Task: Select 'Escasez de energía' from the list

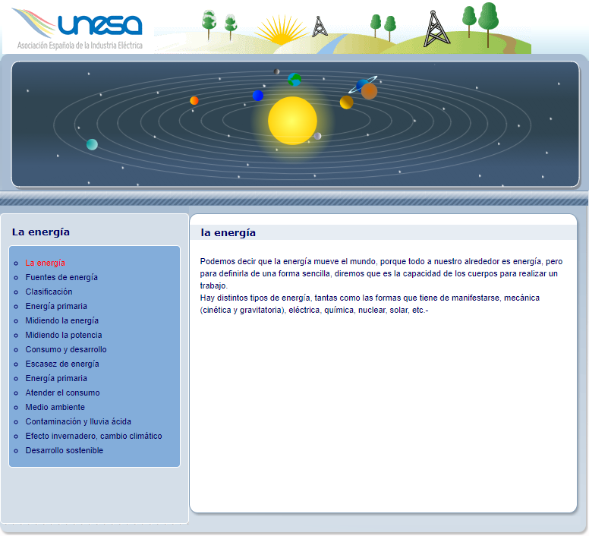Action: click(x=61, y=364)
